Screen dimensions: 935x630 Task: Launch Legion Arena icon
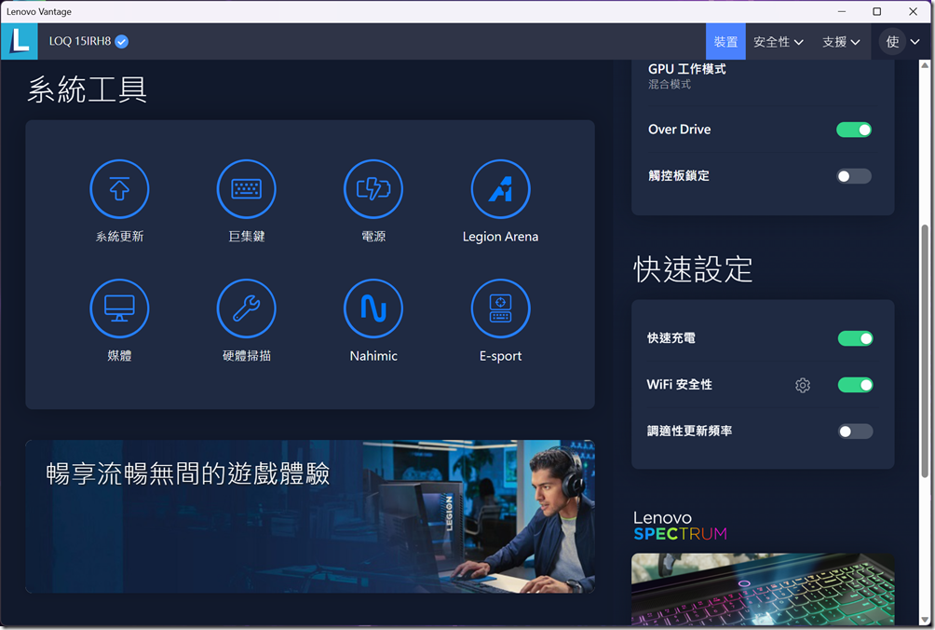(500, 189)
